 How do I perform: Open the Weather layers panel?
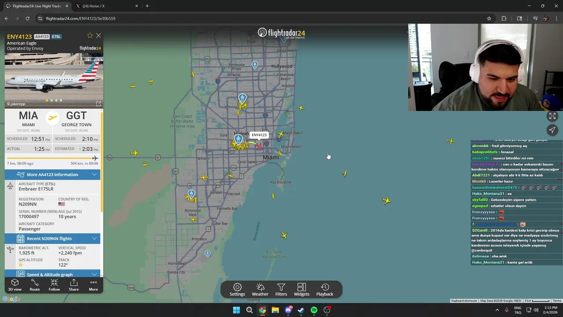pos(260,290)
